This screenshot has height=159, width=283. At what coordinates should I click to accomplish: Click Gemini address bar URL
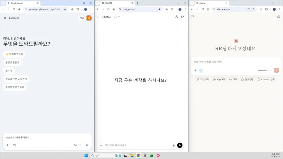coord(45,9)
